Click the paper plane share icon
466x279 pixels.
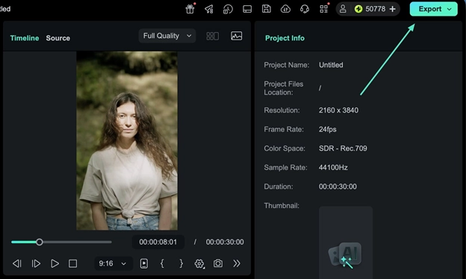click(209, 9)
